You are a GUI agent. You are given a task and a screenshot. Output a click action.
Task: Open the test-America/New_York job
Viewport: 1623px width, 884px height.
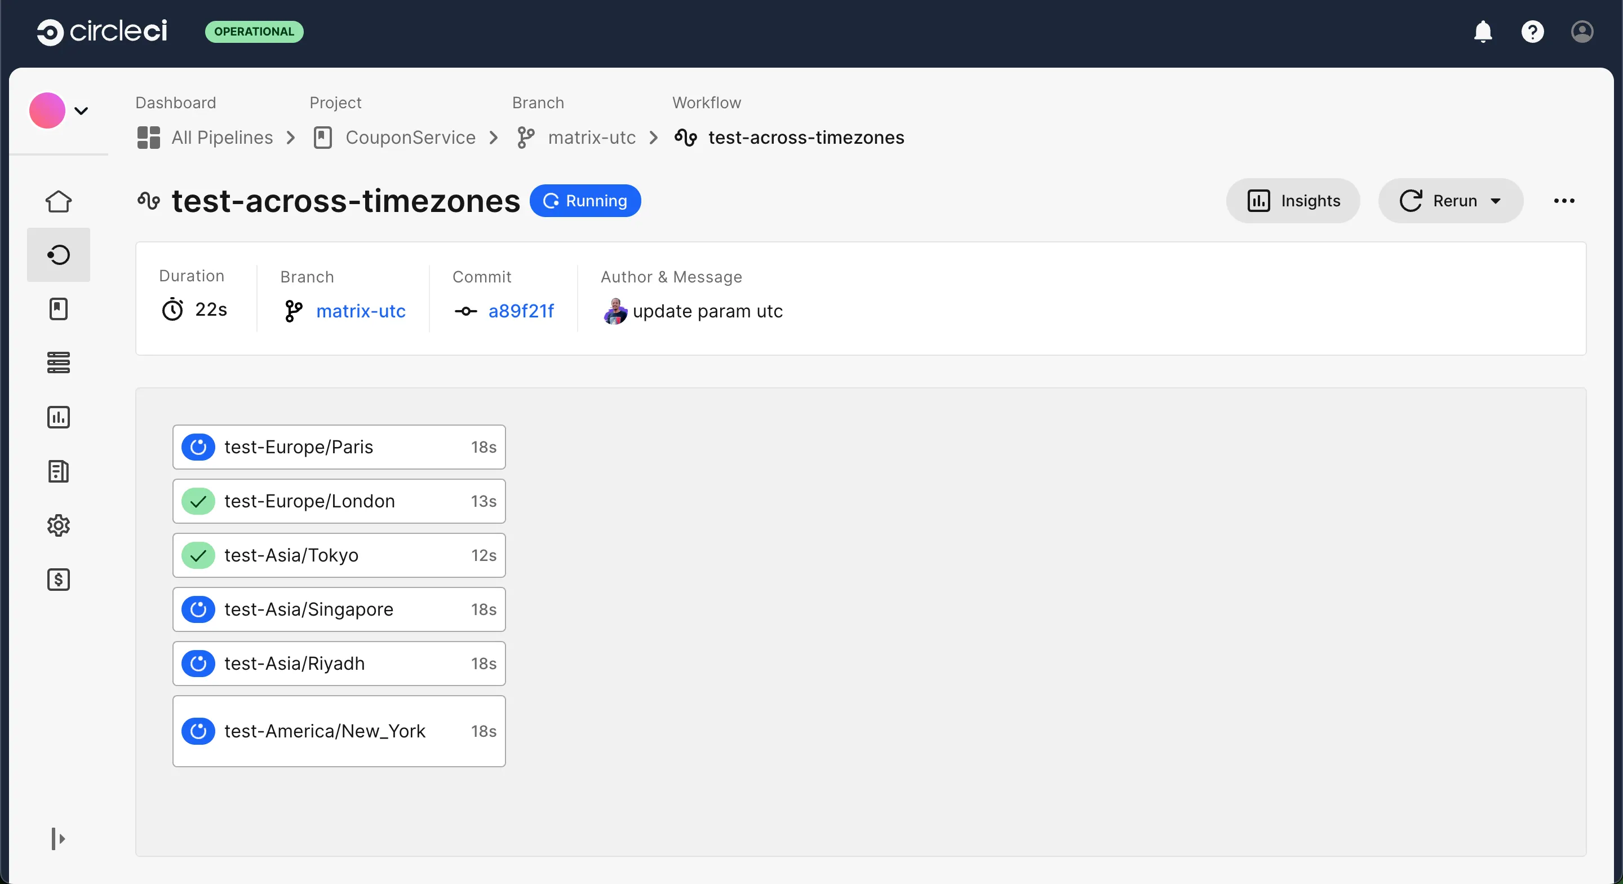point(339,731)
